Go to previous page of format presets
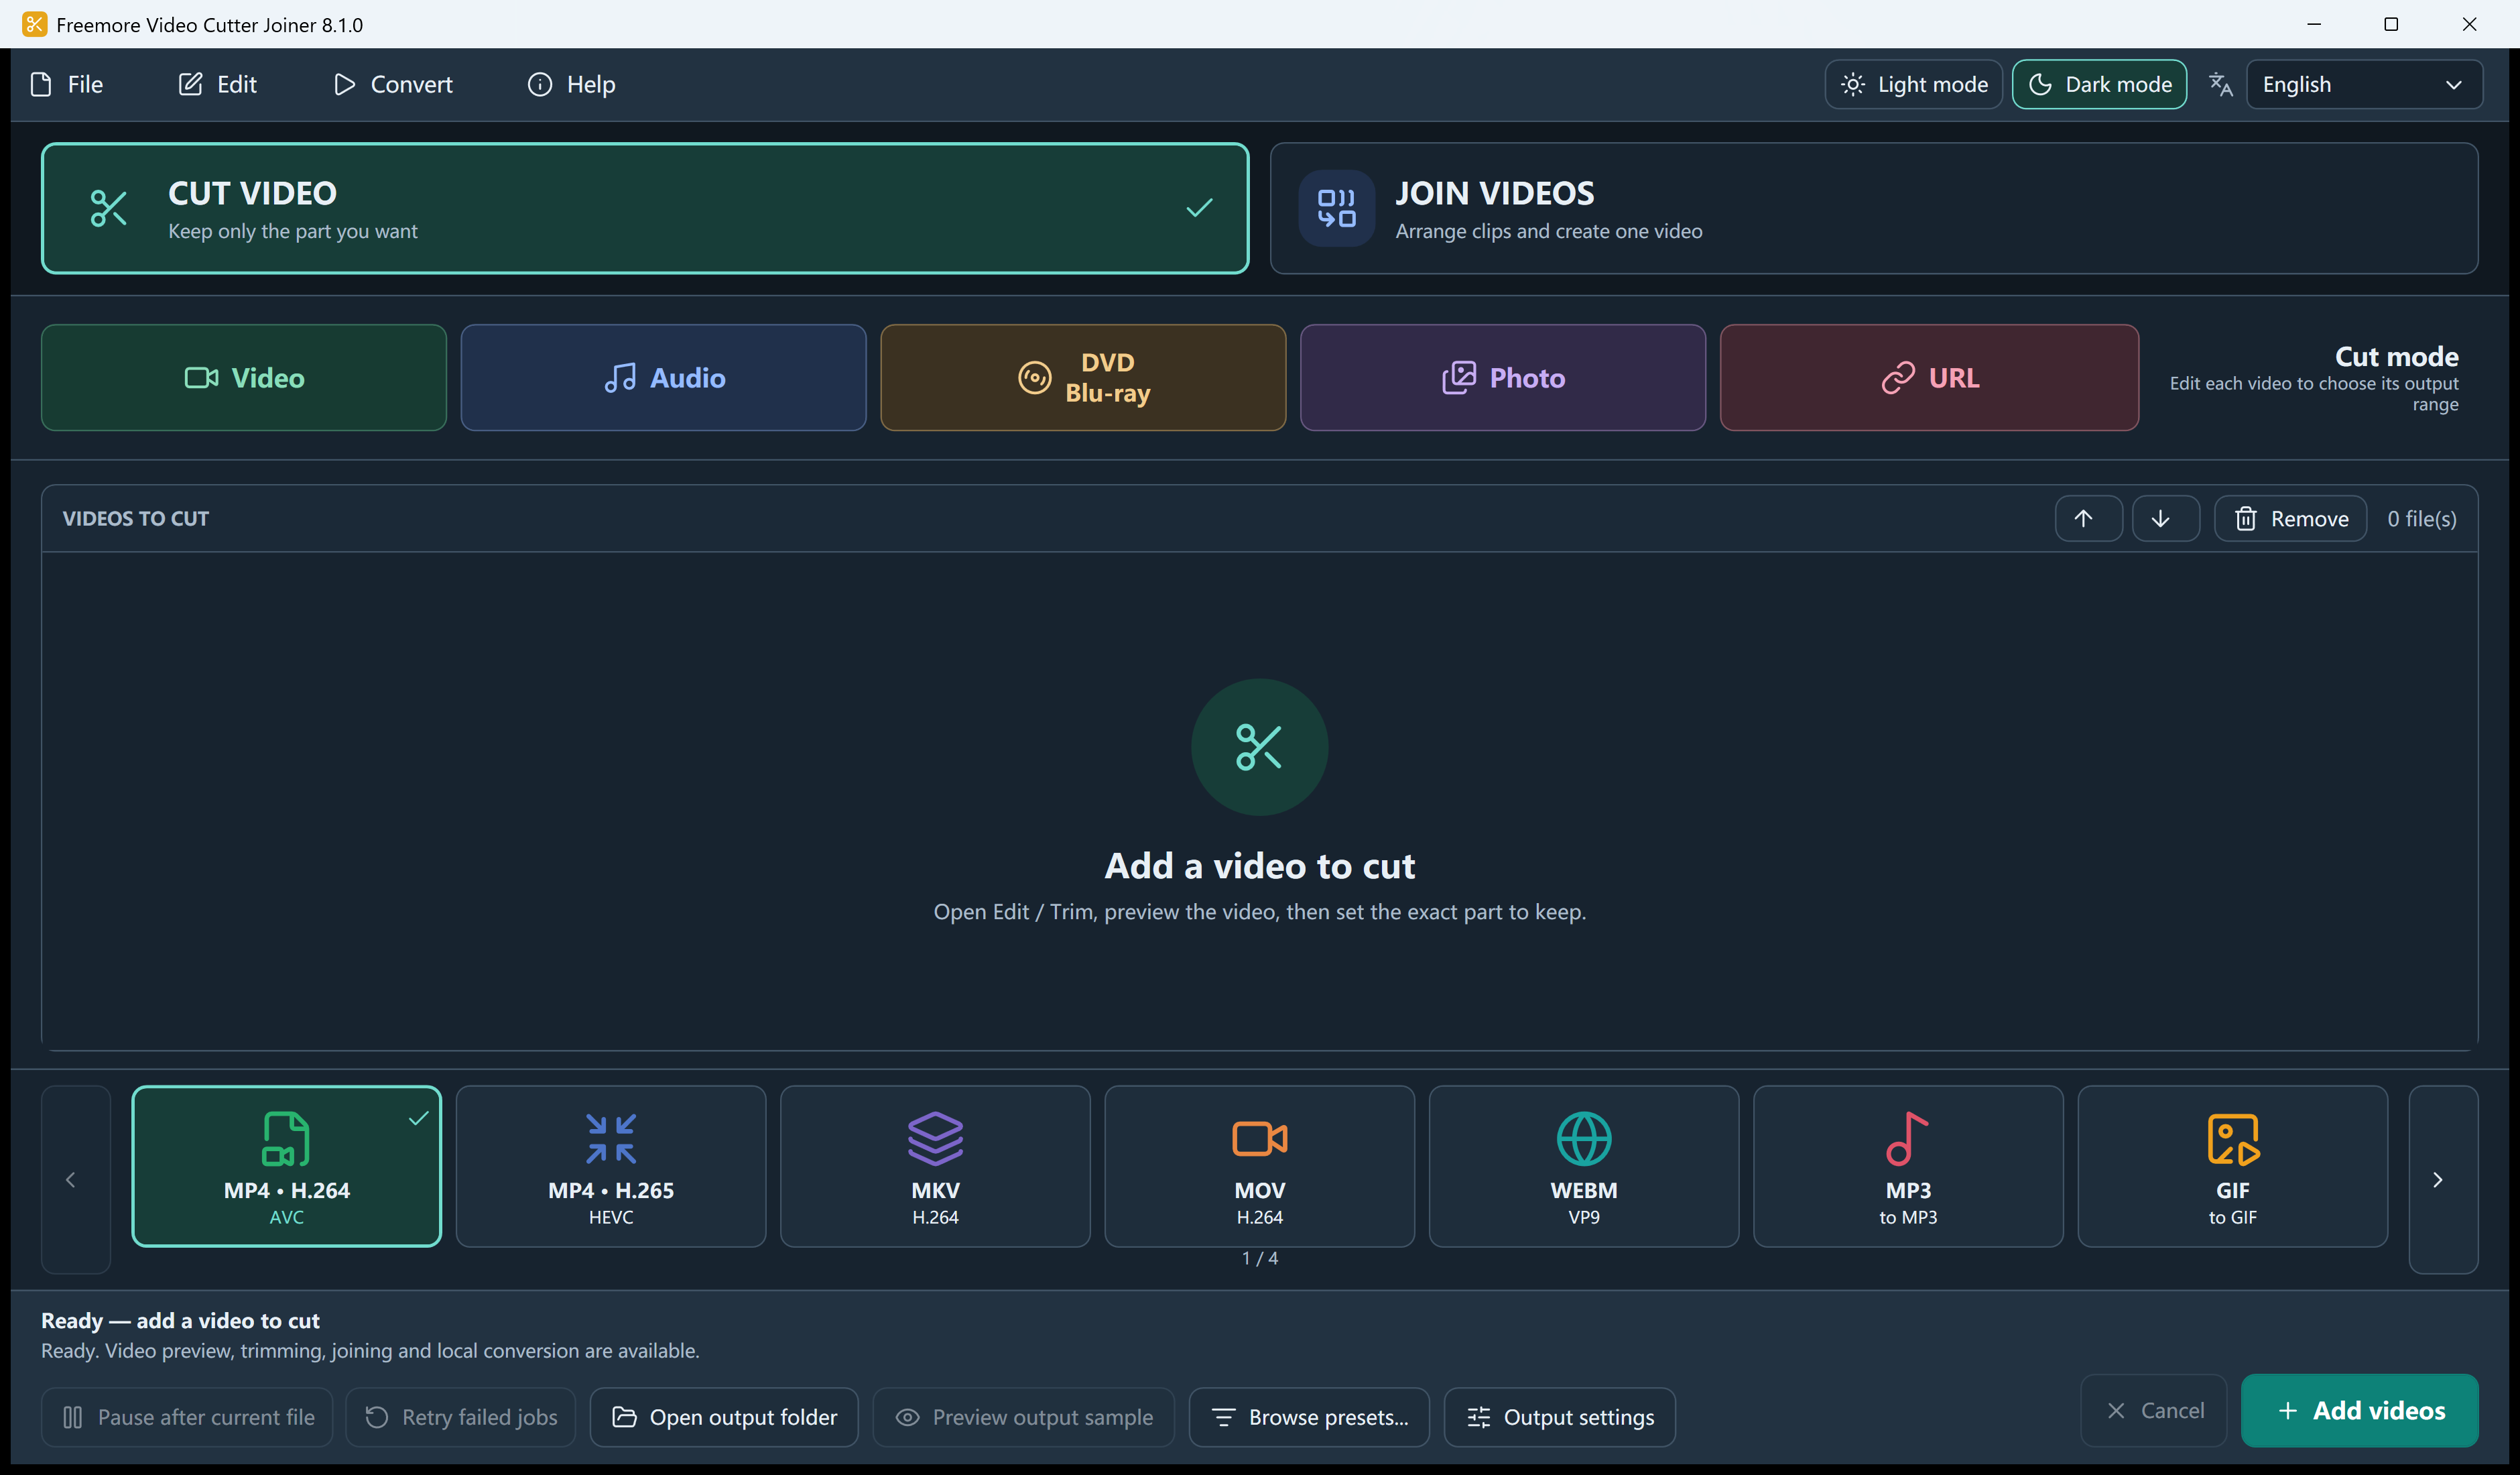This screenshot has width=2520, height=1475. tap(75, 1180)
